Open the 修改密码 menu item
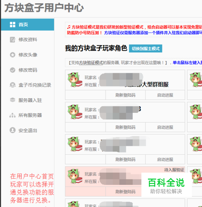This screenshot has width=202, height=207. (x=27, y=70)
